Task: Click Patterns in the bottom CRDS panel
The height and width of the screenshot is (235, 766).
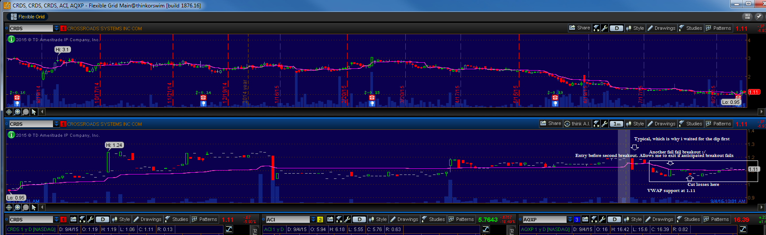Action: (x=204, y=219)
